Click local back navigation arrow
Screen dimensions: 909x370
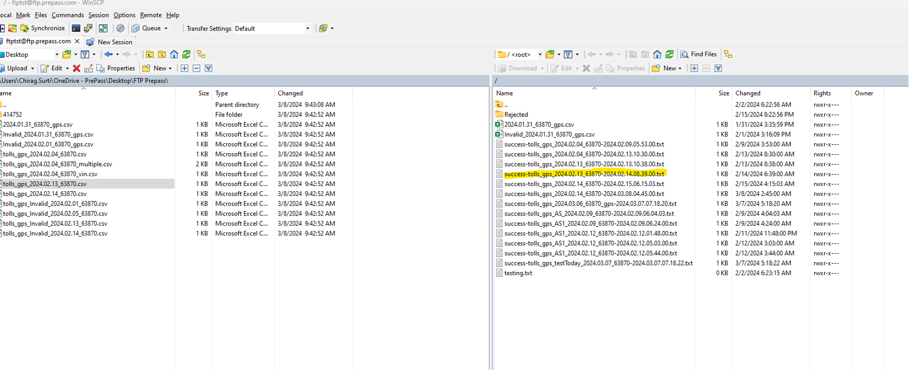coord(108,55)
